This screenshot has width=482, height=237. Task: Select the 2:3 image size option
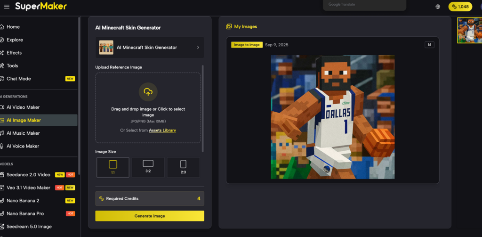pyautogui.click(x=183, y=167)
